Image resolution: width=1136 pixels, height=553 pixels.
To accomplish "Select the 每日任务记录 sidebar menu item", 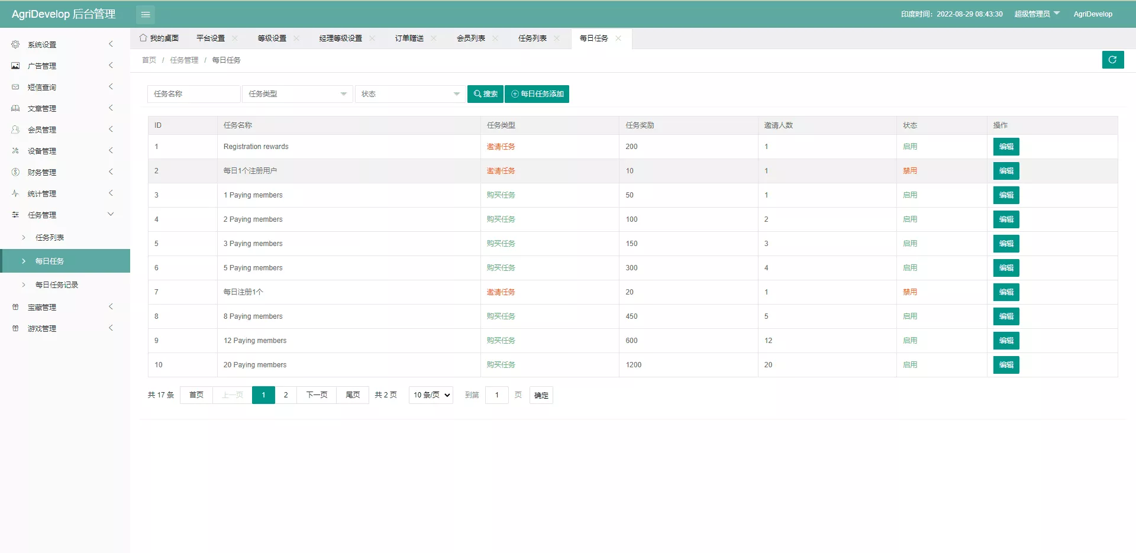I will point(56,284).
